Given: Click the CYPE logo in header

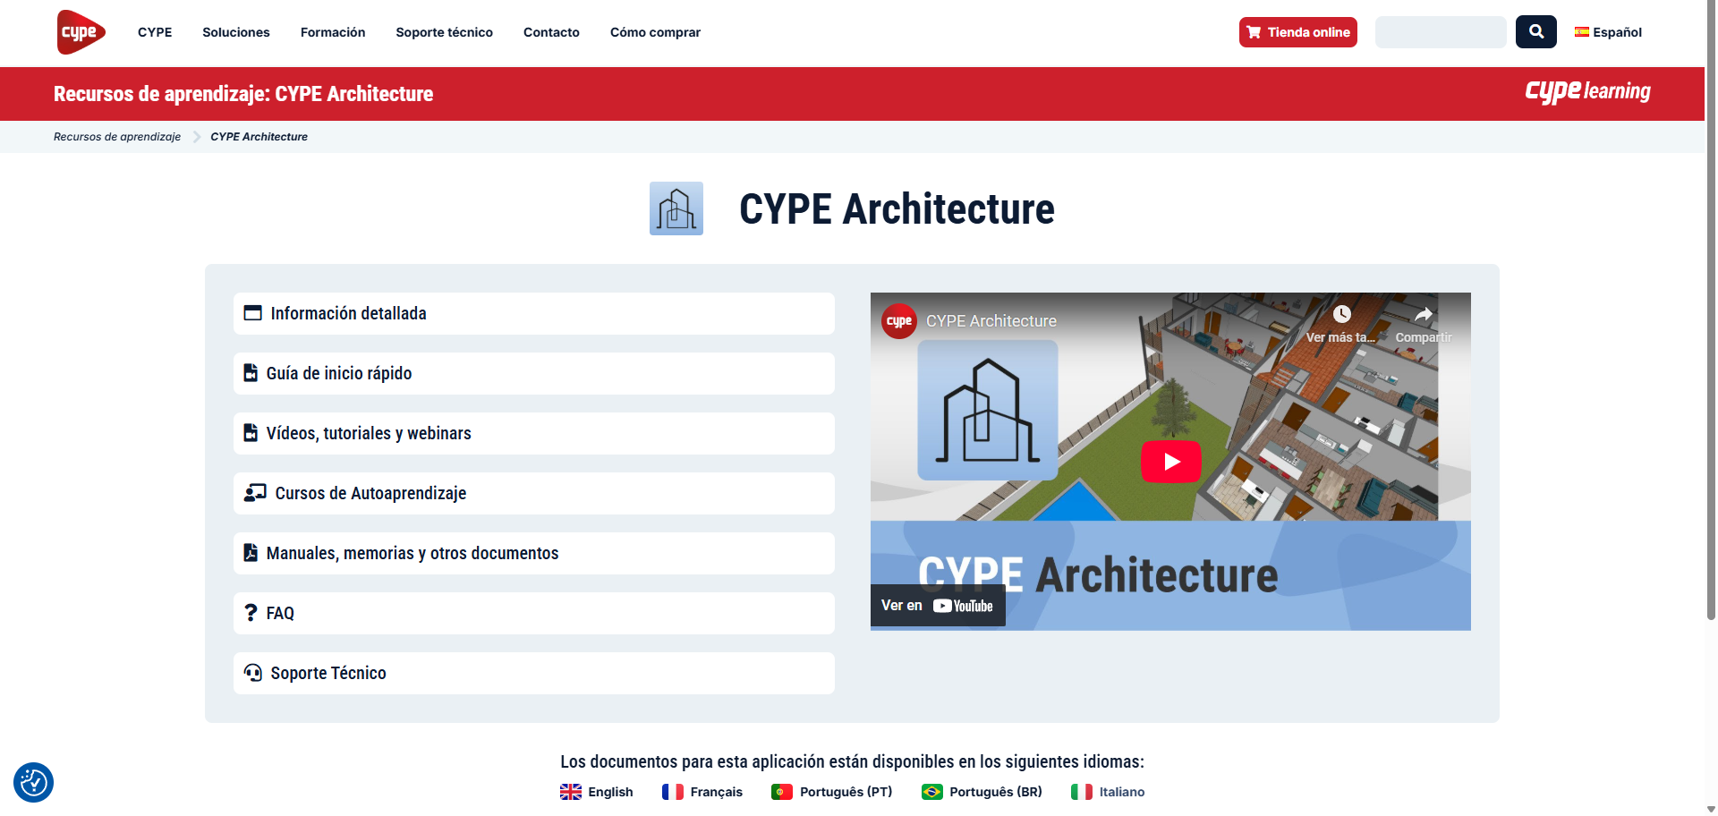Looking at the screenshot, I should point(81,32).
